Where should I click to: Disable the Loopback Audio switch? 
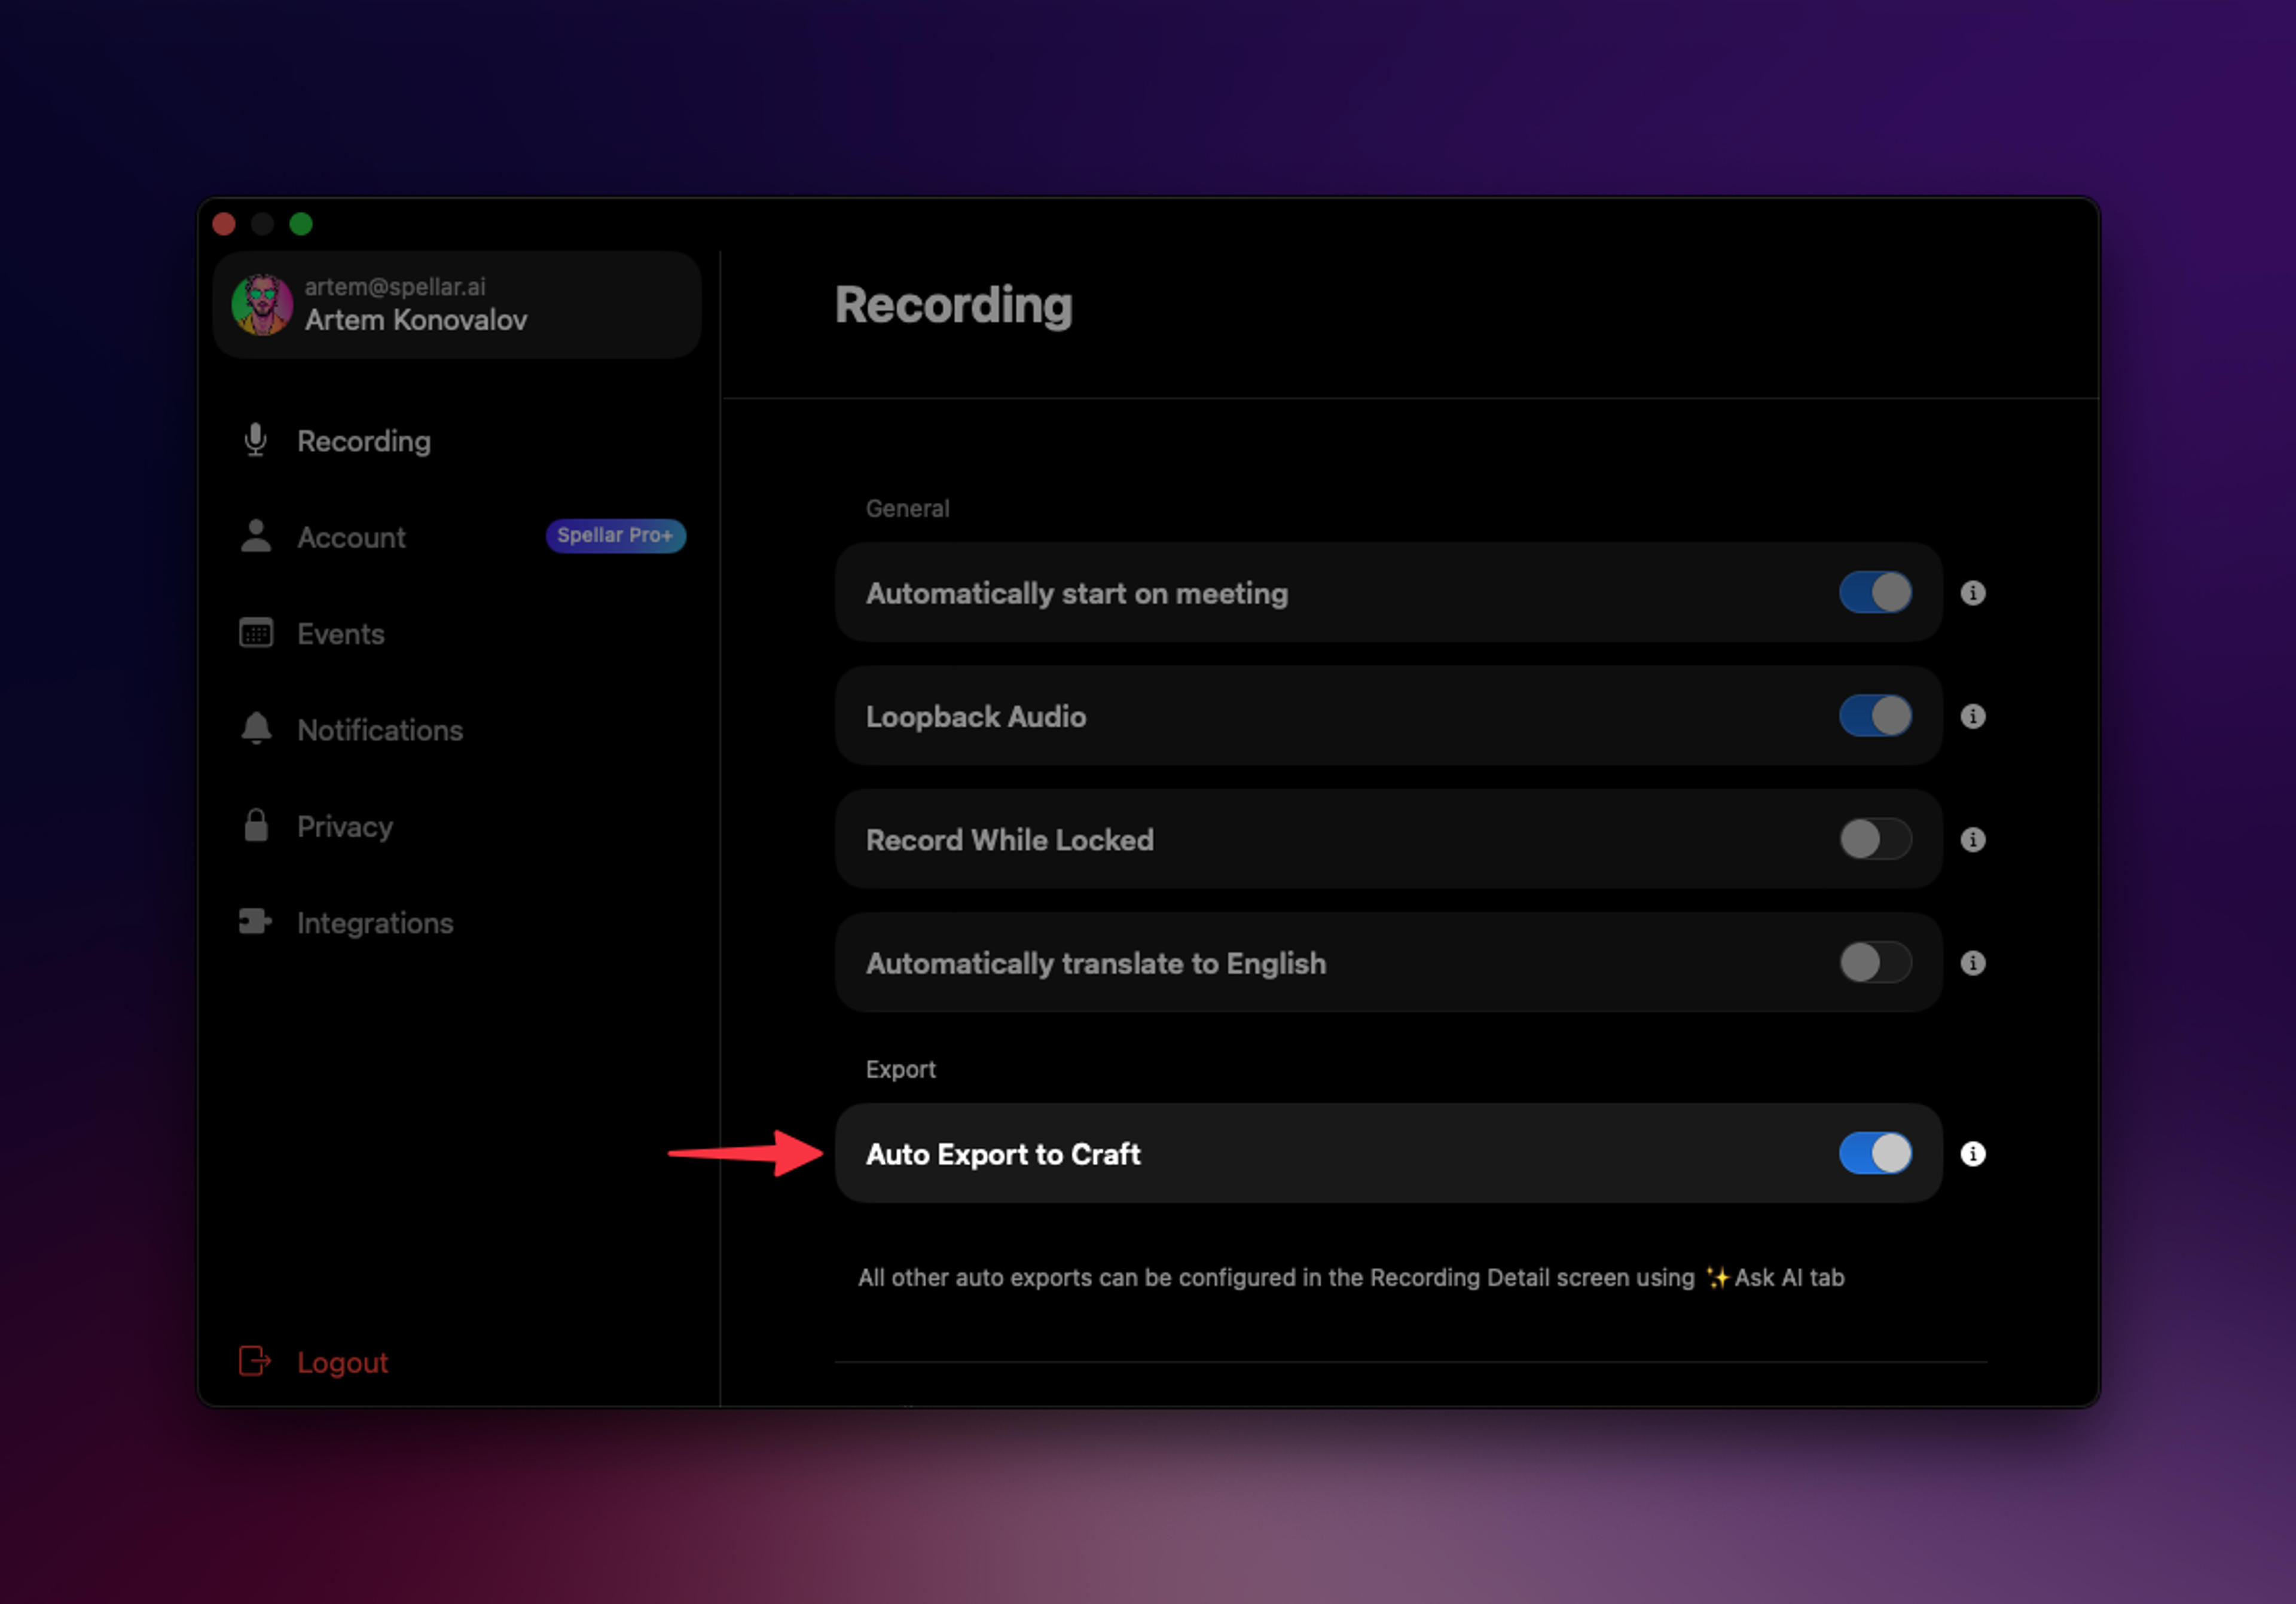1875,716
